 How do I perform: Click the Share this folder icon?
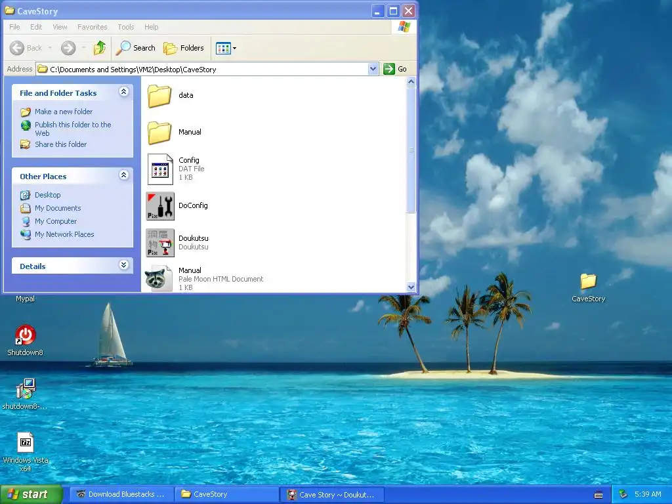(26, 144)
